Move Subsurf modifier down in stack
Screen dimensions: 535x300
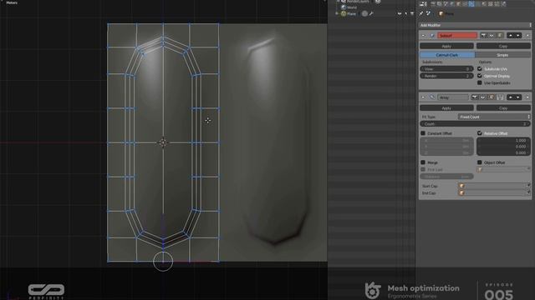click(518, 35)
